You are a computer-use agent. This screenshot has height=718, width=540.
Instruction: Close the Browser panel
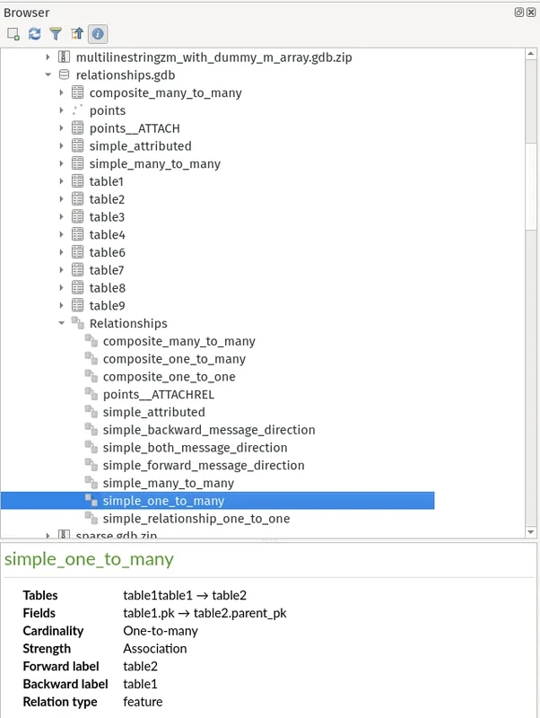(x=531, y=12)
